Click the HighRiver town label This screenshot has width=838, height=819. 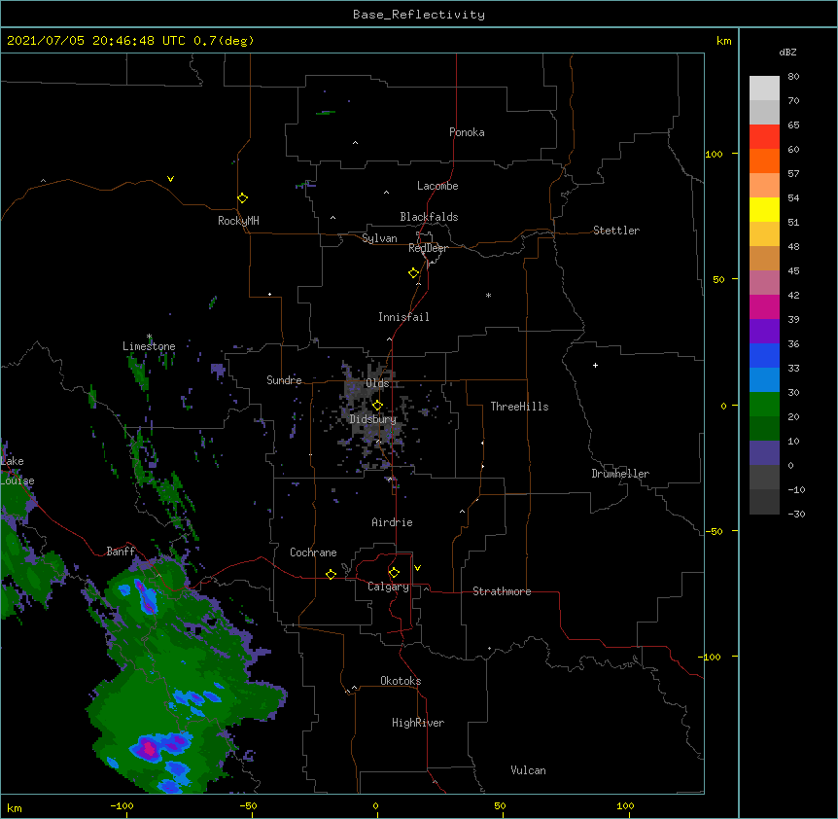tap(418, 723)
